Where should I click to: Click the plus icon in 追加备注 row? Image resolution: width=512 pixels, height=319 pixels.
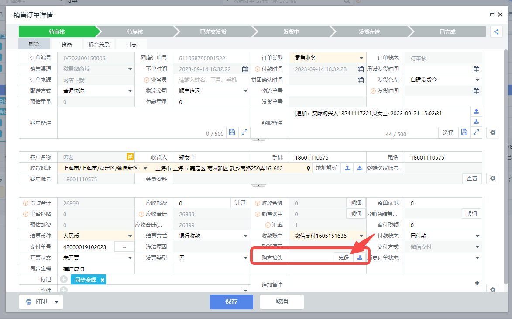coord(477,283)
